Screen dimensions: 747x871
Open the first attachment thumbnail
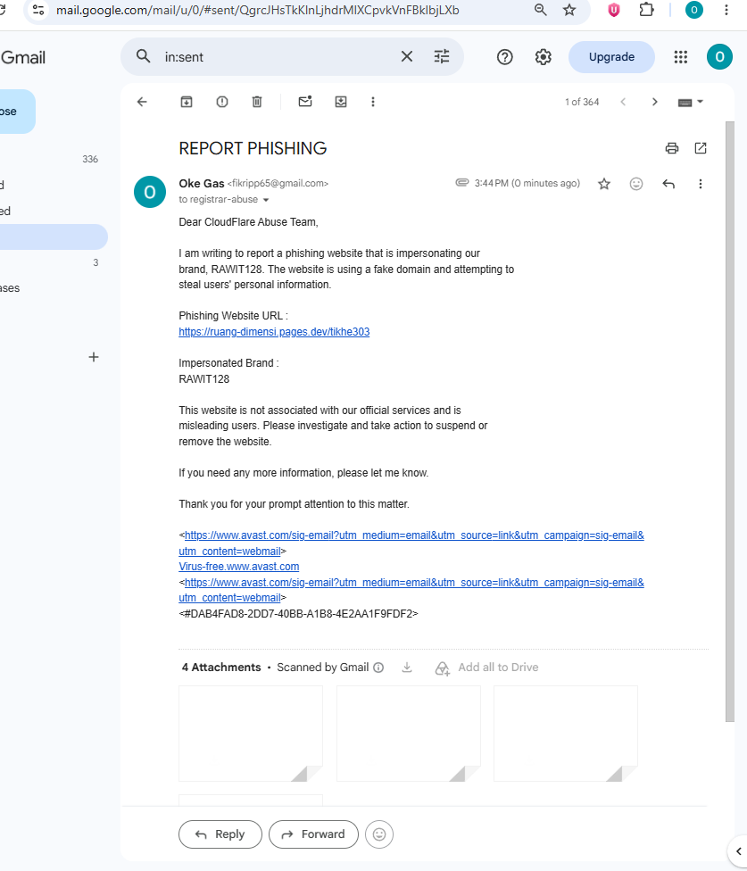[251, 734]
